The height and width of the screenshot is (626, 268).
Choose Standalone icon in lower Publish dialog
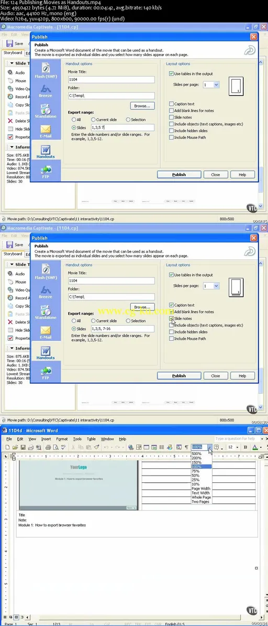46,311
